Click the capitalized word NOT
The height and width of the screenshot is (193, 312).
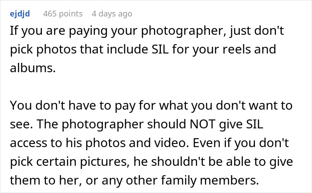(202, 124)
